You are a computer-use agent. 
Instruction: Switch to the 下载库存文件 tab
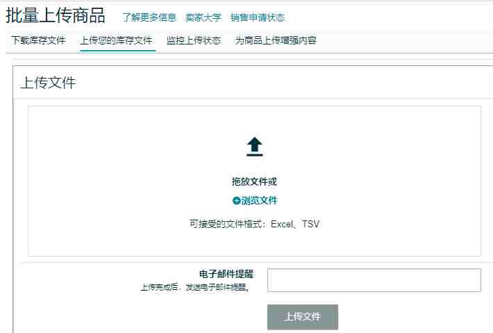[38, 40]
